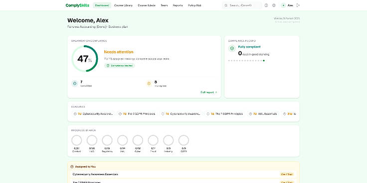Click the In progress clock icon
Screen dimensions: 367x183
pos(149,84)
